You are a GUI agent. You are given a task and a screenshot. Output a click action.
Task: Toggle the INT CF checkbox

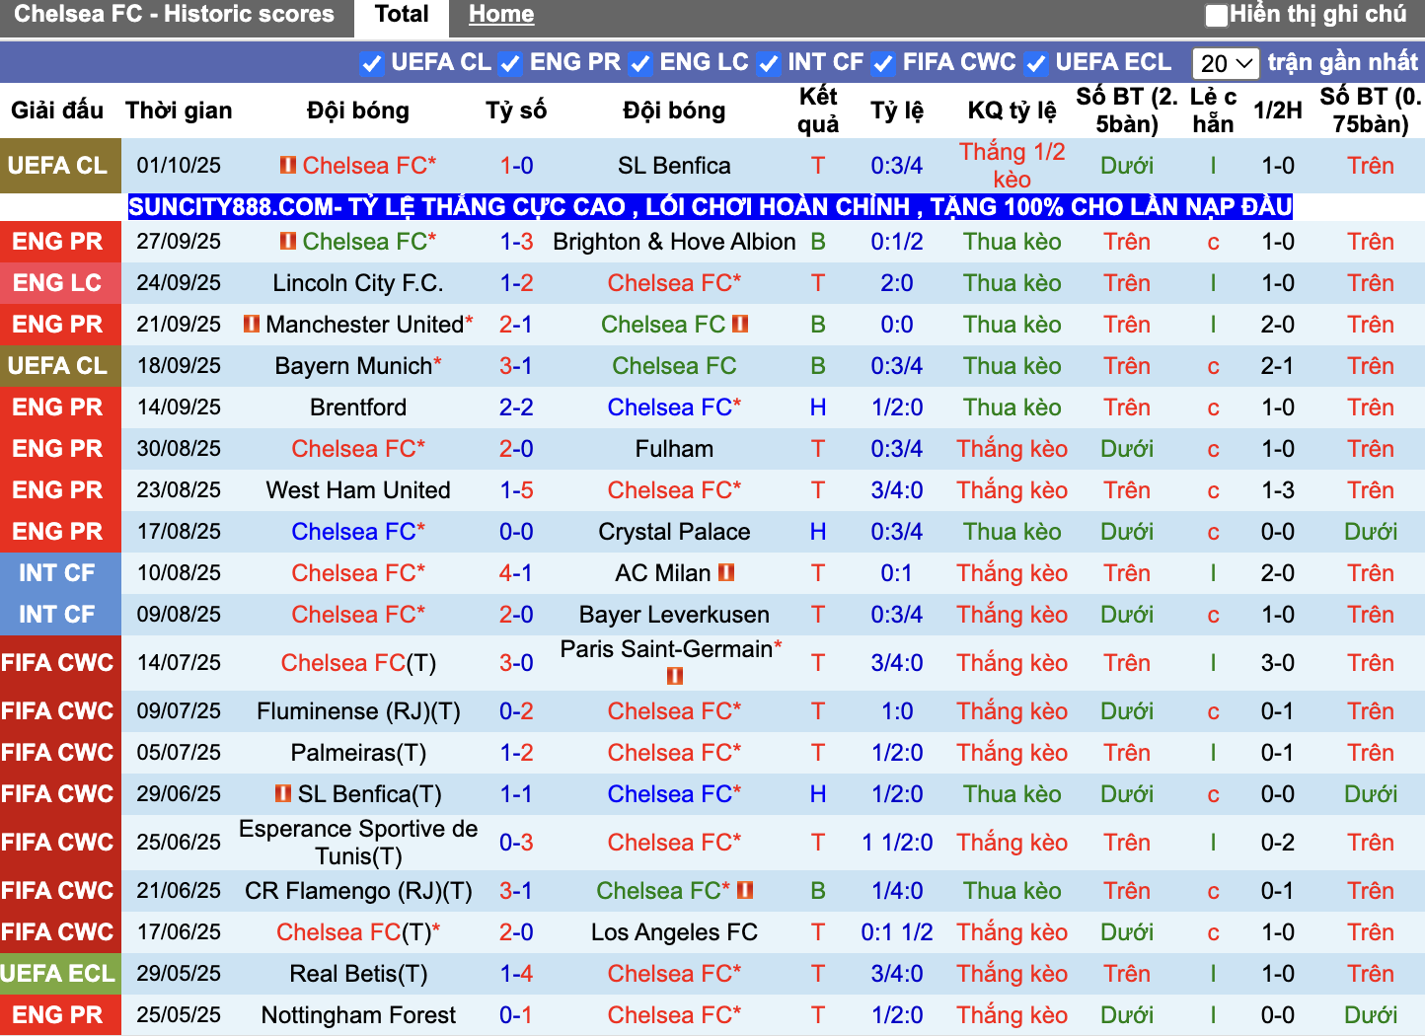[769, 63]
